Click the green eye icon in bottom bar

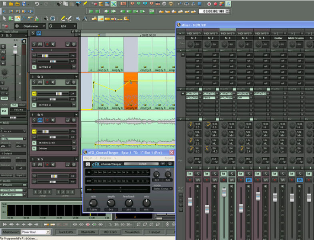(x=94, y=224)
